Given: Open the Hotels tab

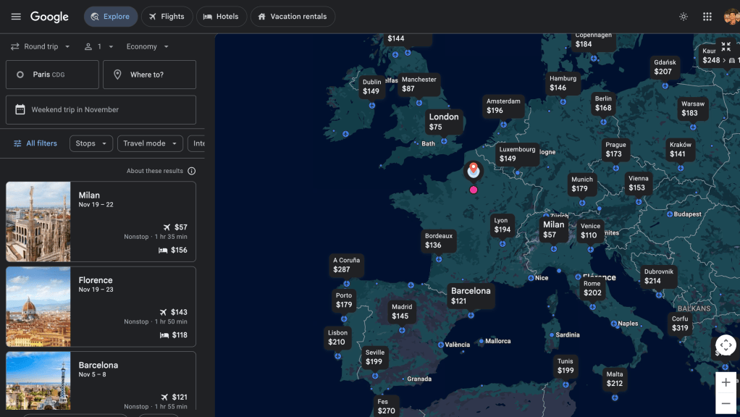Looking at the screenshot, I should click(222, 17).
